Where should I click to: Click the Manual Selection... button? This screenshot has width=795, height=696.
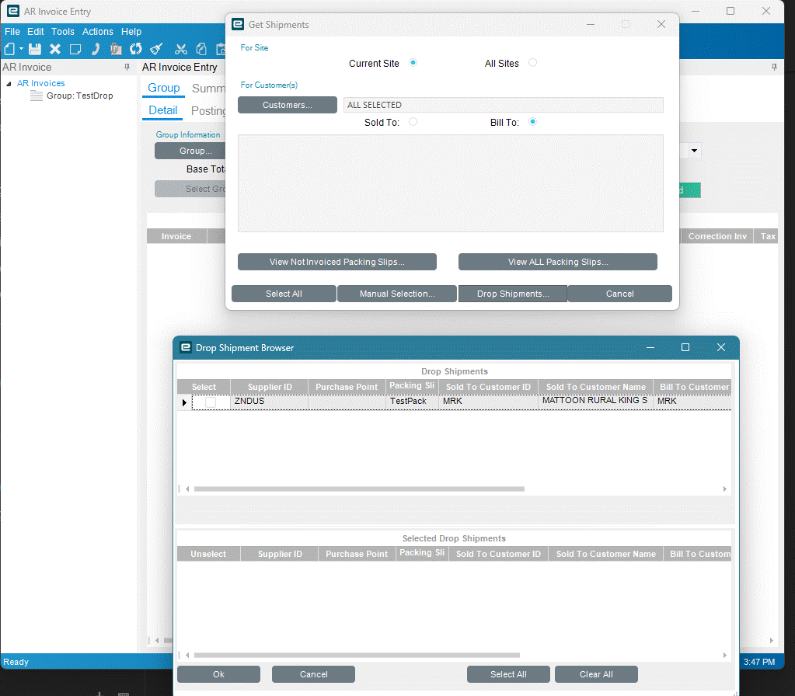397,294
